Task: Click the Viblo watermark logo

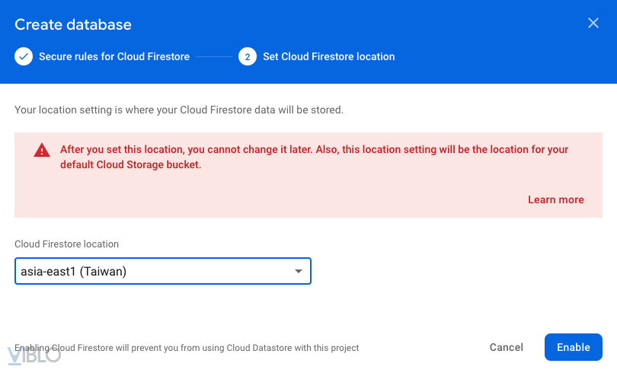Action: point(34,355)
